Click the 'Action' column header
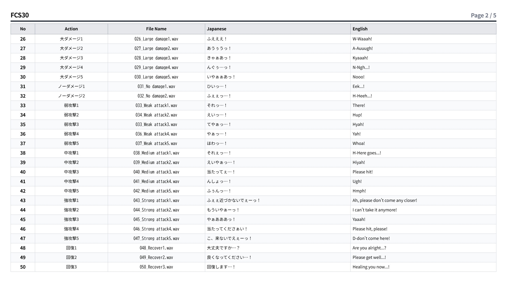Screen dimensions: 507x285 (71, 29)
